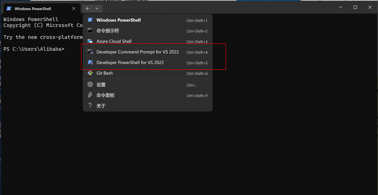Launch Git Bash profile
The width and height of the screenshot is (378, 195).
coord(148,73)
